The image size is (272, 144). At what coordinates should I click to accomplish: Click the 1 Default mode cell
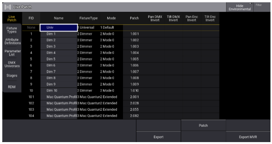click(x=111, y=28)
